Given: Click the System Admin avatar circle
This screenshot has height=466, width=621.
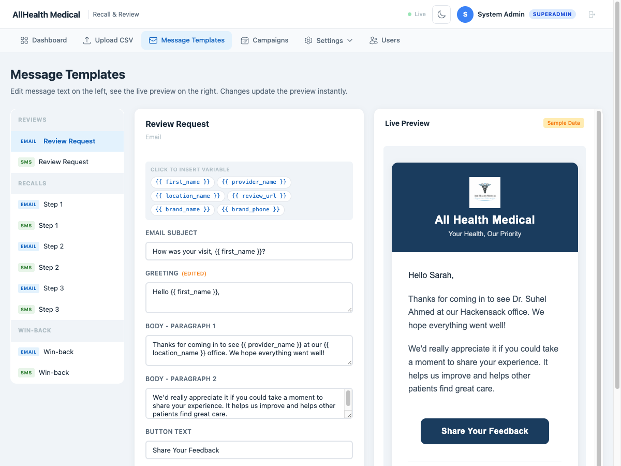Looking at the screenshot, I should point(465,14).
